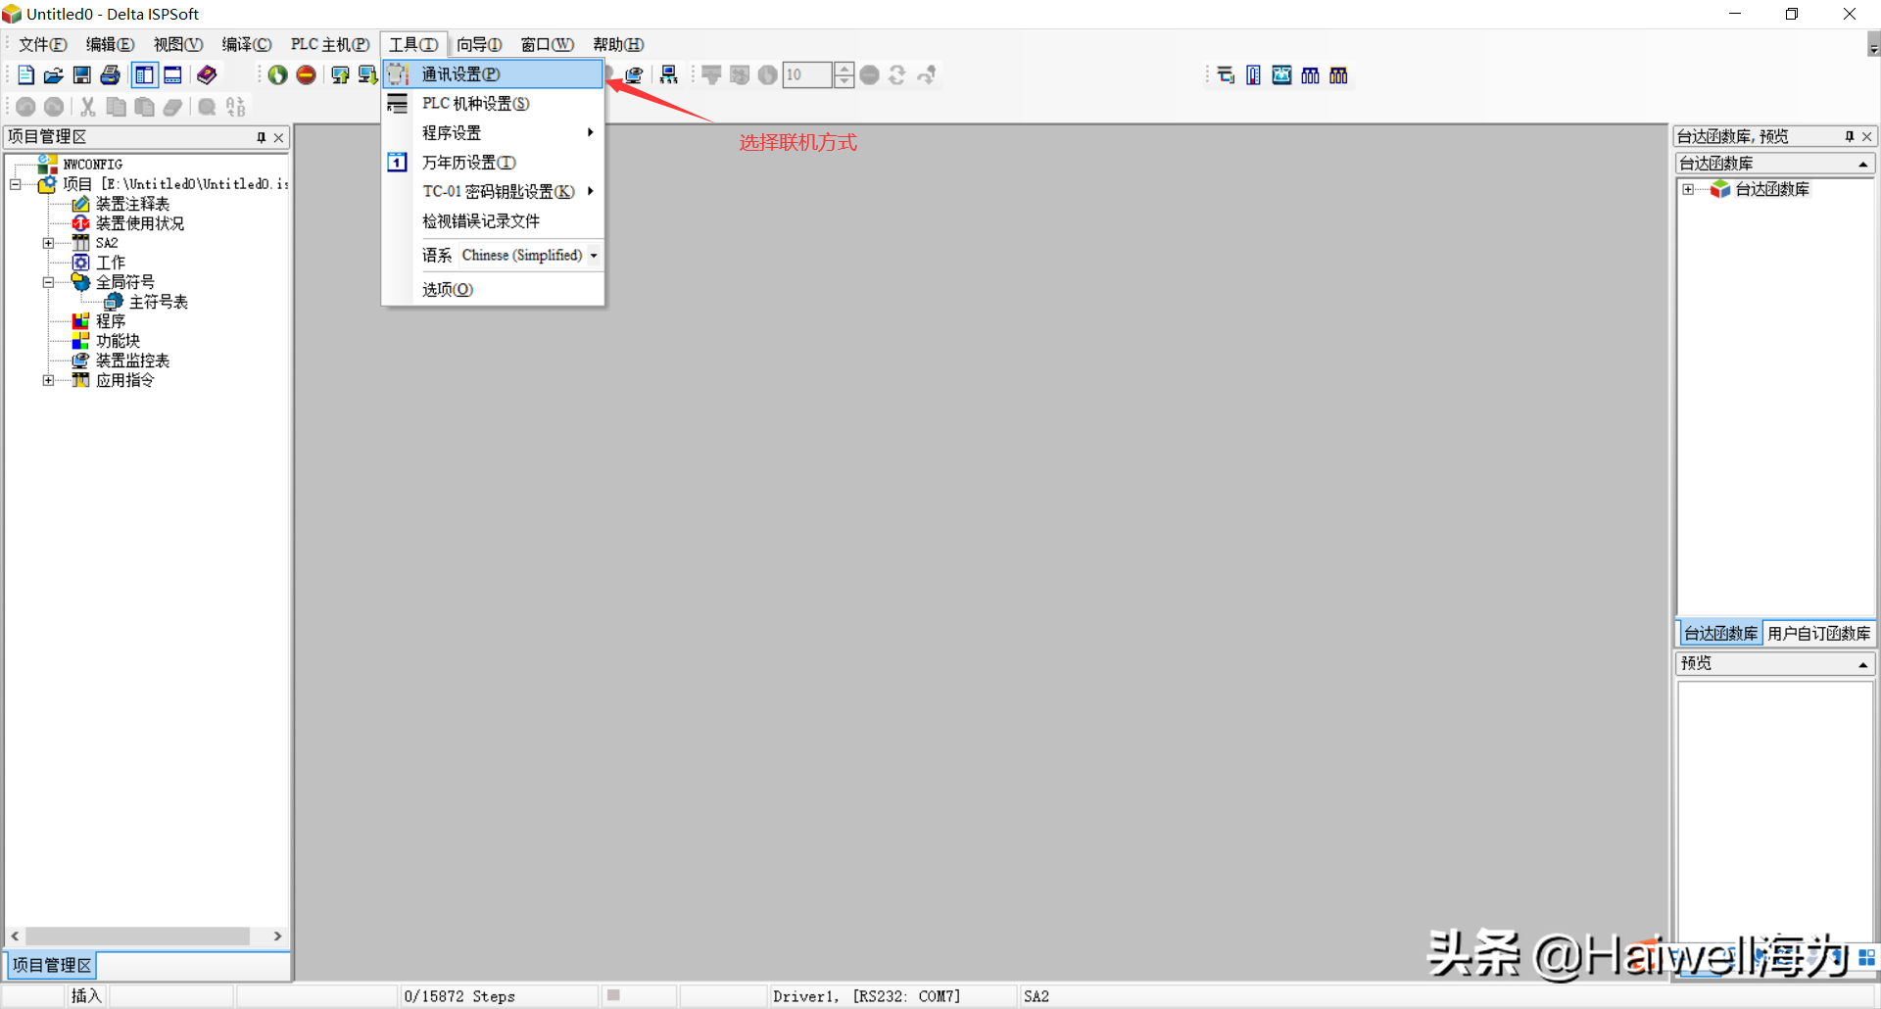Open the PLC 主机(P) menu
This screenshot has height=1009, width=1881.
(x=330, y=45)
